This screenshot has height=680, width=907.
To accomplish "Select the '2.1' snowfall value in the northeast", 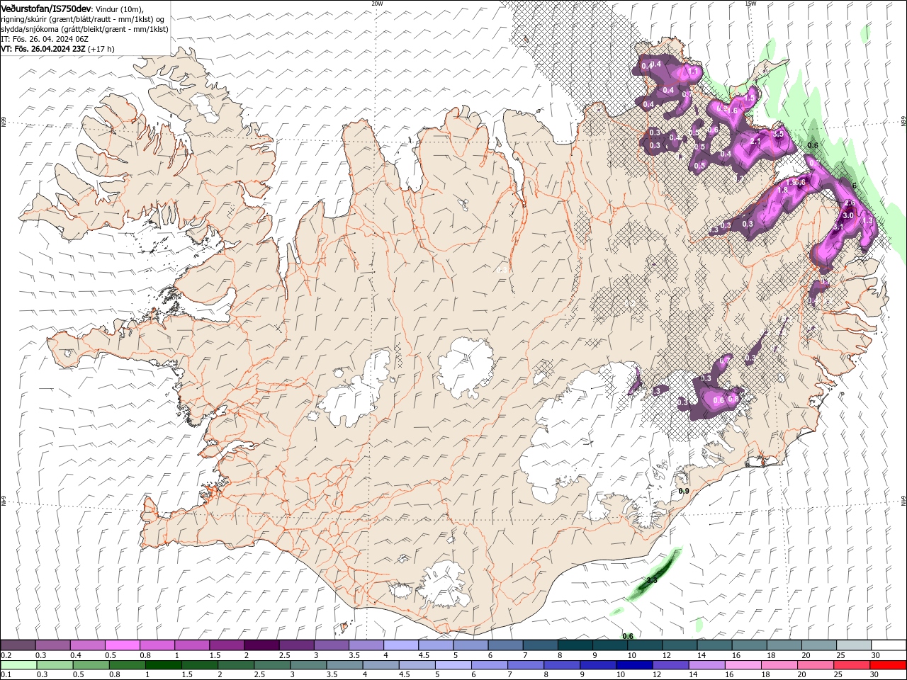I will [755, 142].
